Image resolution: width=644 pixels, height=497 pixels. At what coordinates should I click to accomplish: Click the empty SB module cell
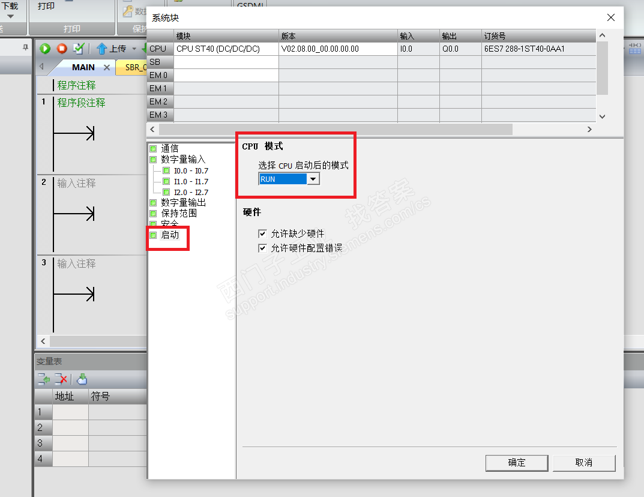pyautogui.click(x=226, y=62)
